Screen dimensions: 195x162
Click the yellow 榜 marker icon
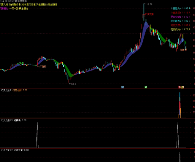click(x=183, y=87)
